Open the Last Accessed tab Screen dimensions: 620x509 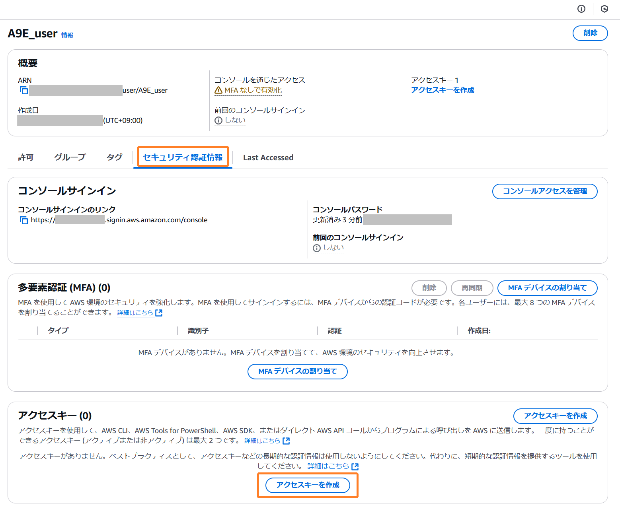click(x=268, y=157)
